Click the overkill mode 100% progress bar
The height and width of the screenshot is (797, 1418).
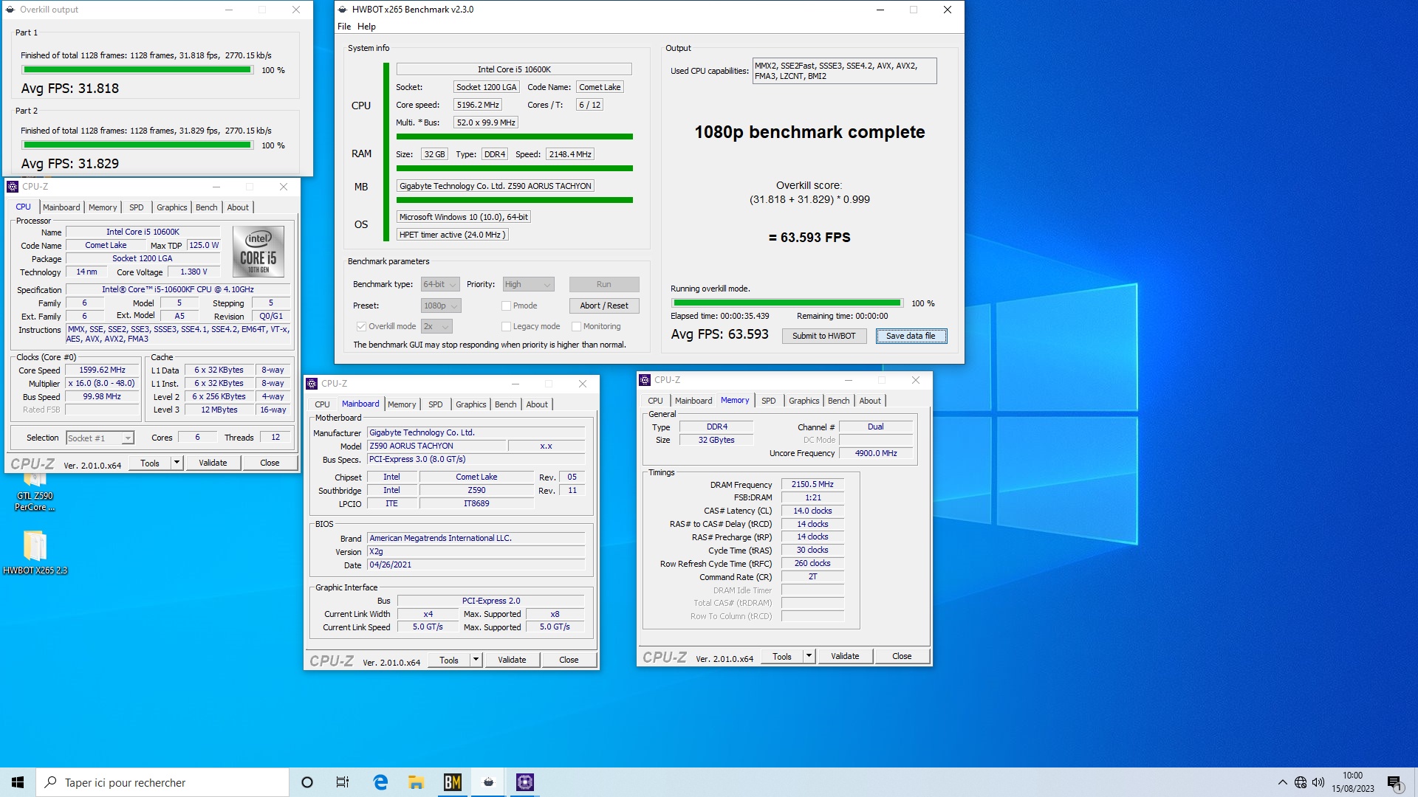click(787, 303)
